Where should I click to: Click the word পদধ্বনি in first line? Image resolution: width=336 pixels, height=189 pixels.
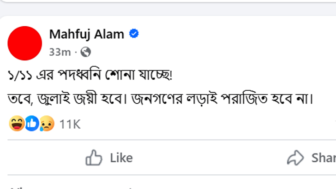point(79,75)
